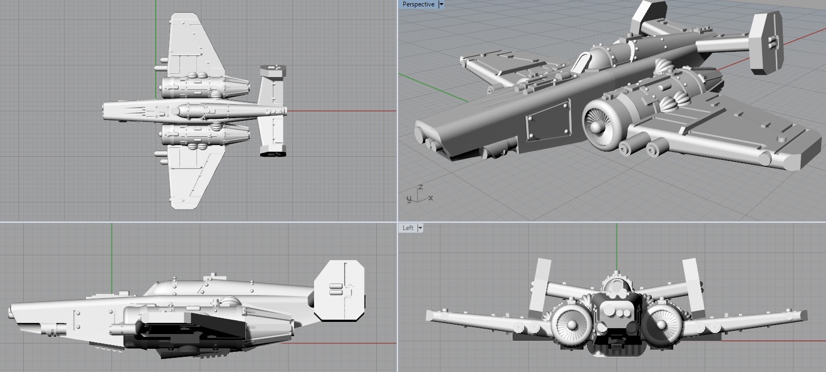Click the green Y-axis line in side viewport
The height and width of the screenshot is (372, 826).
112,253
